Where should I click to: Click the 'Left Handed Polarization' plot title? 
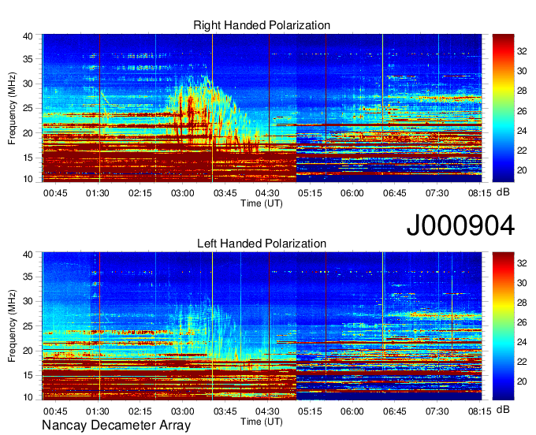[x=262, y=244]
